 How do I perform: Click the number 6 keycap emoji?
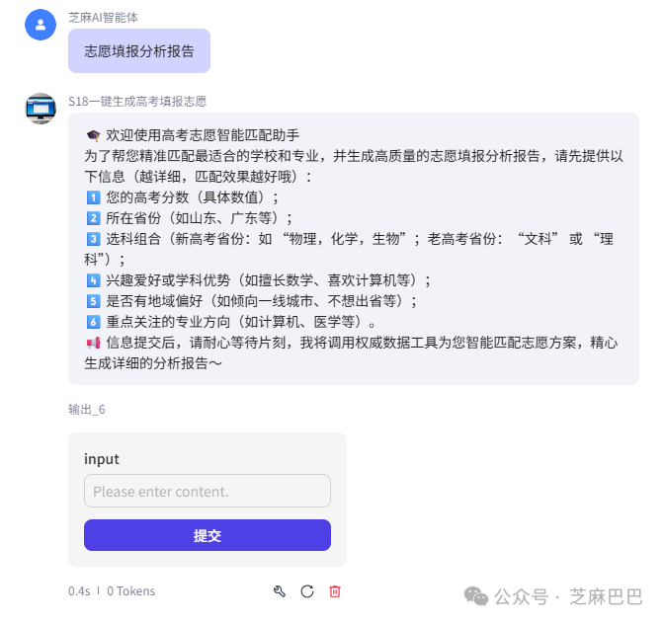coord(93,322)
